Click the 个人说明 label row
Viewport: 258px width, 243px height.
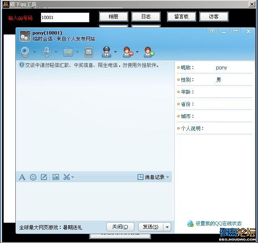point(215,129)
